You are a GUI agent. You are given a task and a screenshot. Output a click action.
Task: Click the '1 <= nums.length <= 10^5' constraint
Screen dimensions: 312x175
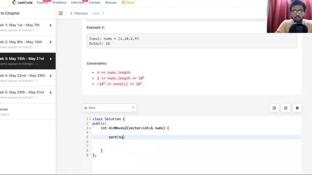pyautogui.click(x=120, y=78)
